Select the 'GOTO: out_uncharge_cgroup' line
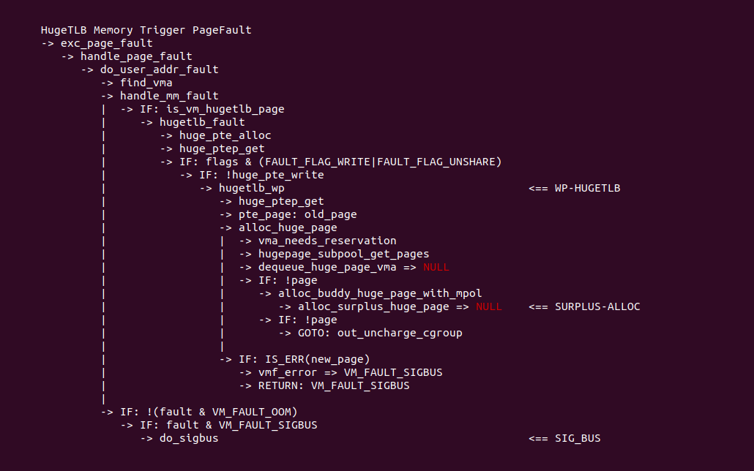Viewport: 754px width, 471px height. [380, 333]
